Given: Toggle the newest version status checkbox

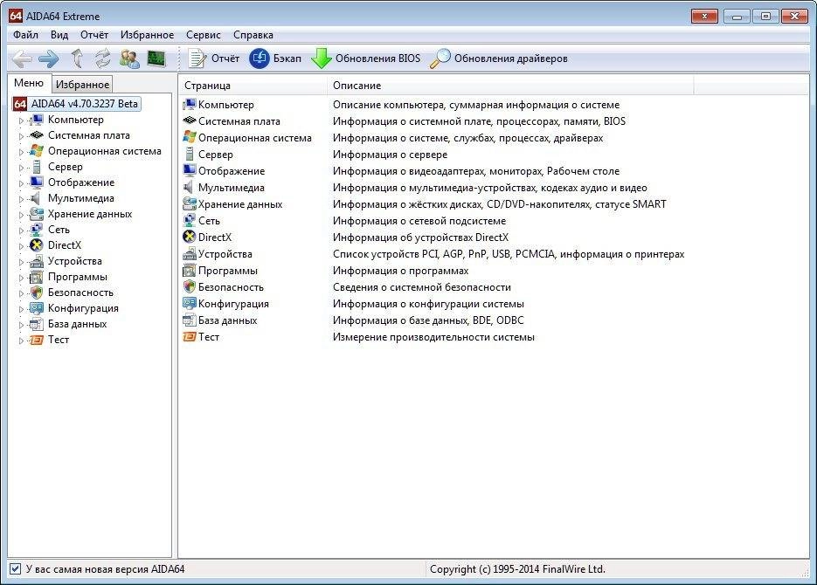Looking at the screenshot, I should pos(15,569).
